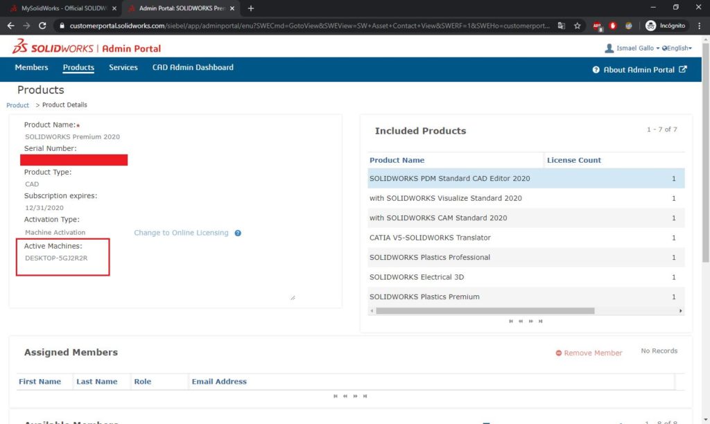Close the MySolidWorks tab
710x424 pixels.
114,8
